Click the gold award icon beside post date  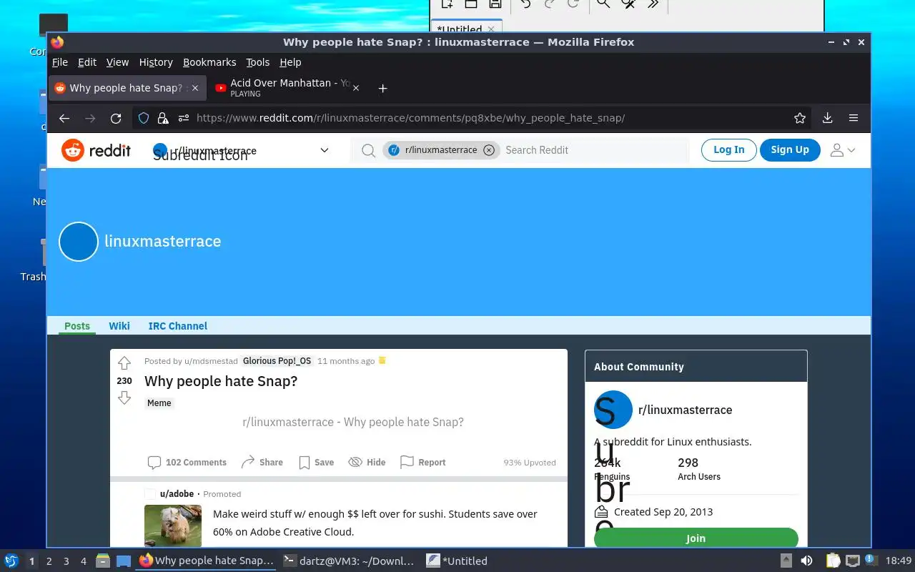tap(382, 360)
